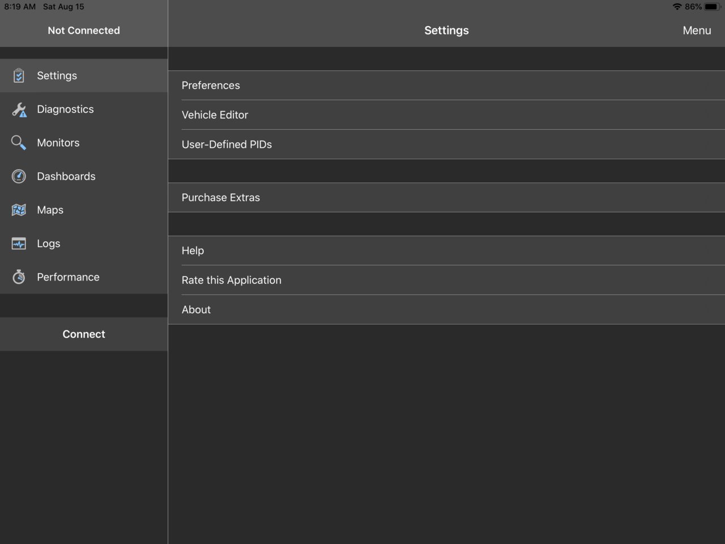725x544 pixels.
Task: Select the Settings label in the sidebar
Action: 57,75
